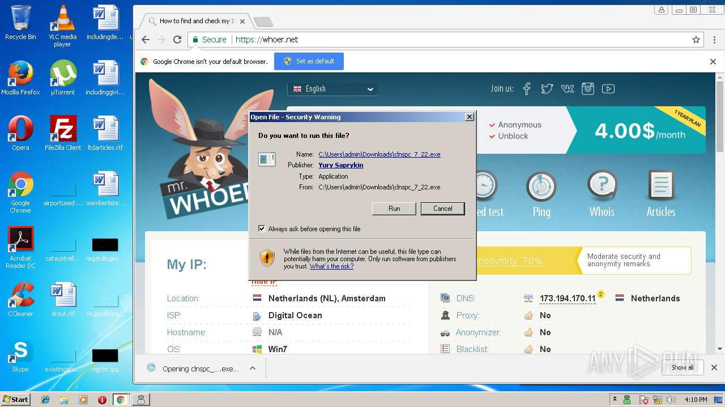Click Opera icon in taskbar
Viewport: 725px width, 407px height.
point(102,400)
